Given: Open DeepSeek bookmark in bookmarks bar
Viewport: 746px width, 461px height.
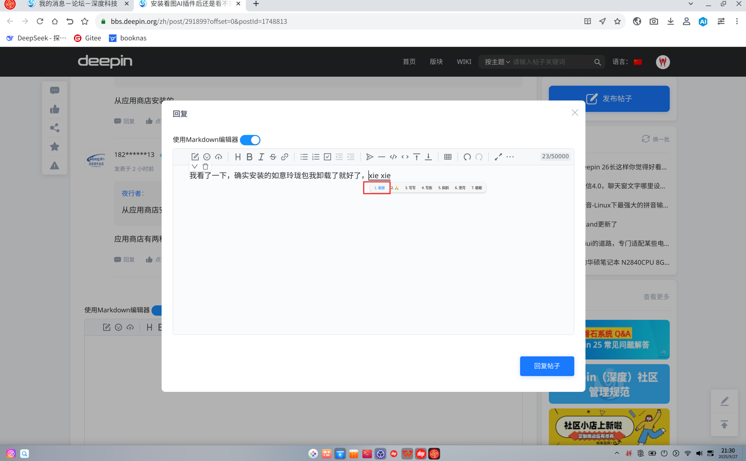Looking at the screenshot, I should coord(36,38).
